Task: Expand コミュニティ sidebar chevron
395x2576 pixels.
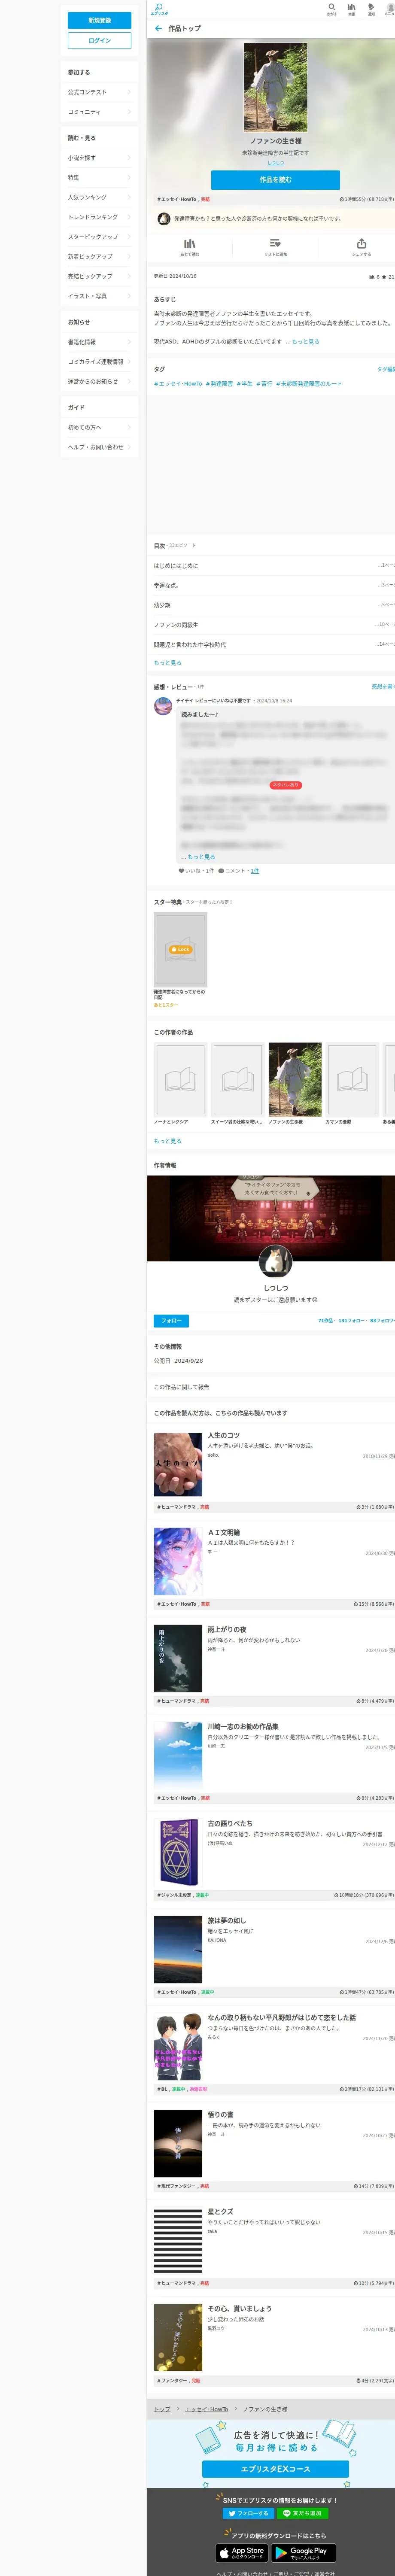Action: (129, 112)
